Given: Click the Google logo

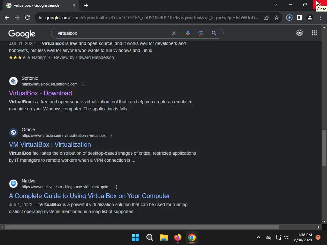Looking at the screenshot, I should [x=22, y=34].
